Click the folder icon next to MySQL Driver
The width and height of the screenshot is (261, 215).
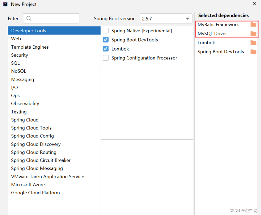tap(253, 34)
